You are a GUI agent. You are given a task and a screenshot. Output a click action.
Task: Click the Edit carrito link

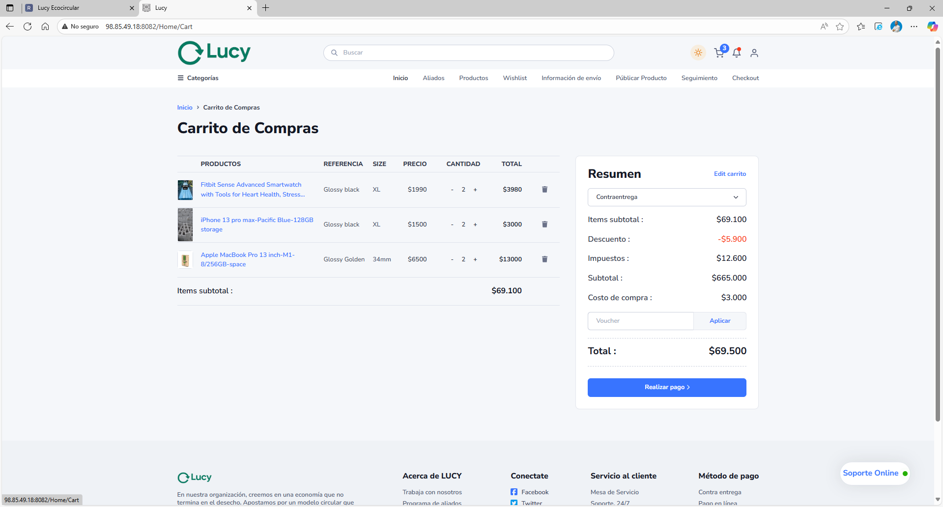(730, 174)
